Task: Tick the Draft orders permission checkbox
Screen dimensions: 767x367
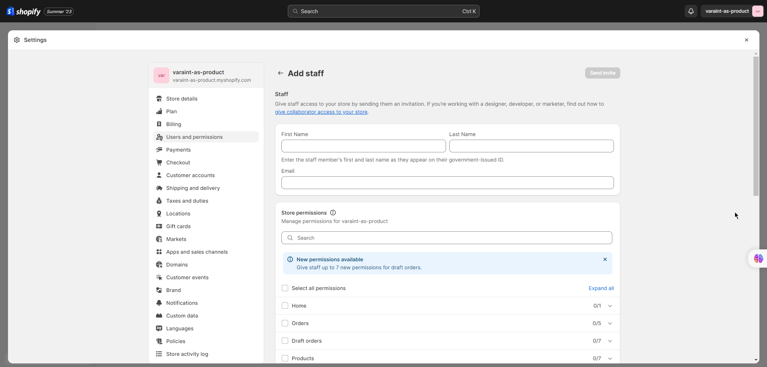Action: pyautogui.click(x=285, y=341)
